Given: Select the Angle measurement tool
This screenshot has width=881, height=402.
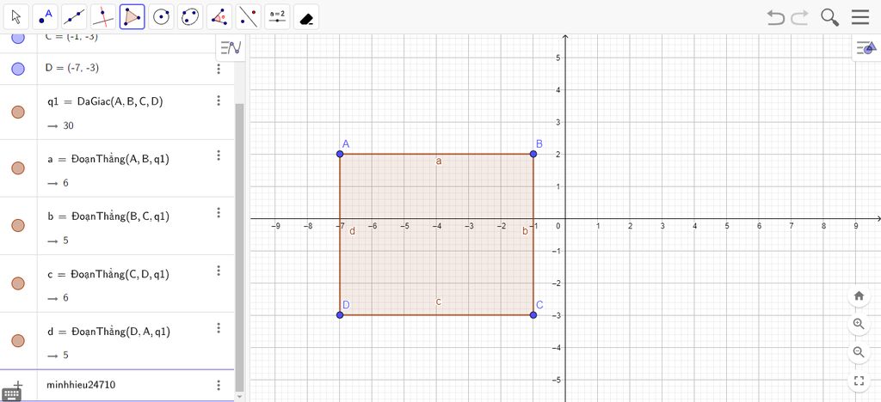Looking at the screenshot, I should click(219, 17).
